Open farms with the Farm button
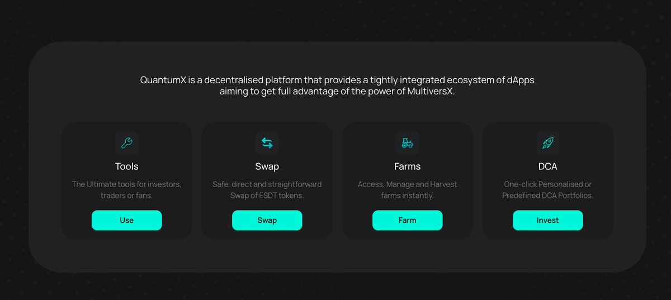This screenshot has width=671, height=300. [408, 220]
